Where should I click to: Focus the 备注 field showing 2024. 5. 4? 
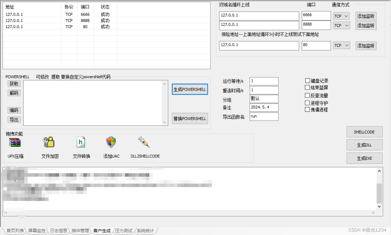tap(264, 107)
